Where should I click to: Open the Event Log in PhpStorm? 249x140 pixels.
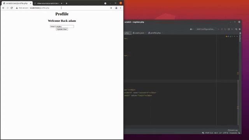click(233, 130)
